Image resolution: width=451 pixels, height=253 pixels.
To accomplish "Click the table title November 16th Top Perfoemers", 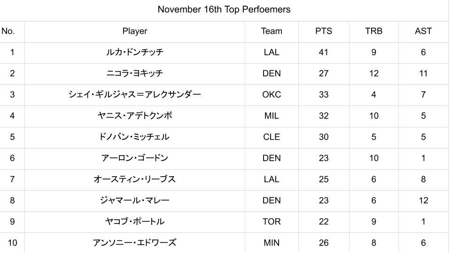I will 224,9.
